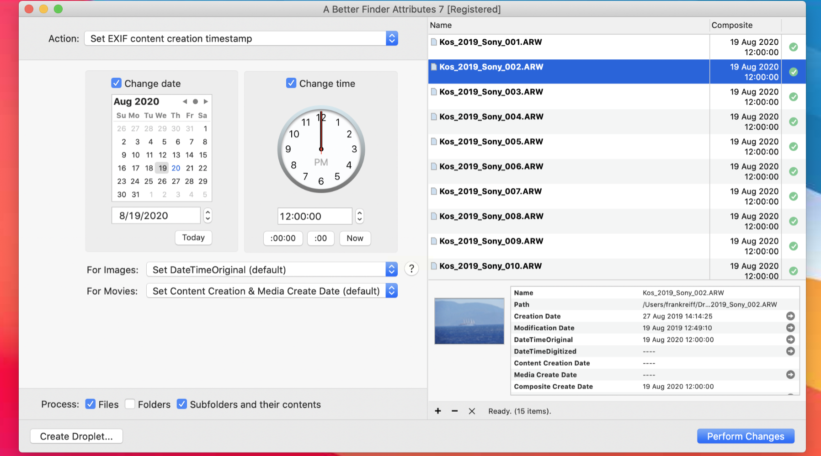Jump to today dot in calendar header

point(195,101)
